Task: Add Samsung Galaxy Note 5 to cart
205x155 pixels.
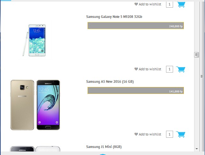Action: (x=180, y=69)
